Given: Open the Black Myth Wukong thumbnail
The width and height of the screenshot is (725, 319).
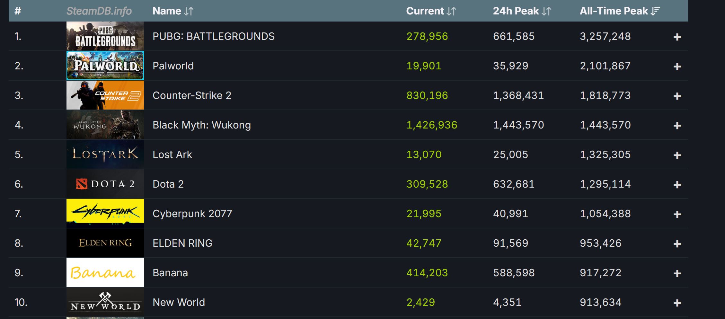Looking at the screenshot, I should pos(105,125).
